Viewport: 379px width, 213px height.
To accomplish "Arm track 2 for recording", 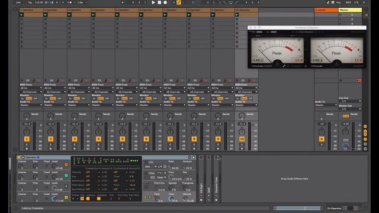I will point(50,149).
